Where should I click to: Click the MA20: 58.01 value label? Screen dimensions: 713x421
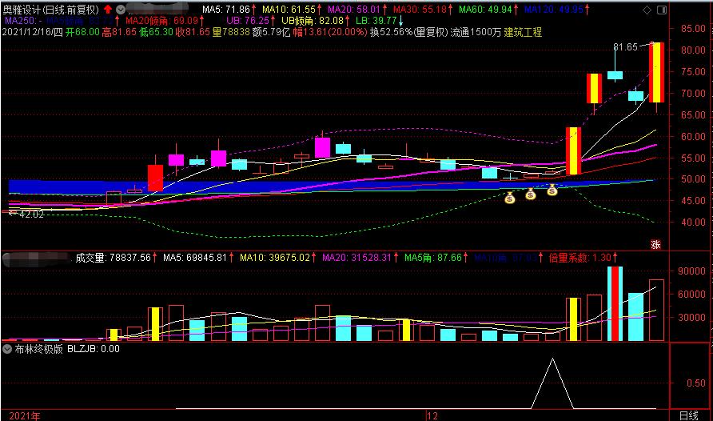(354, 9)
